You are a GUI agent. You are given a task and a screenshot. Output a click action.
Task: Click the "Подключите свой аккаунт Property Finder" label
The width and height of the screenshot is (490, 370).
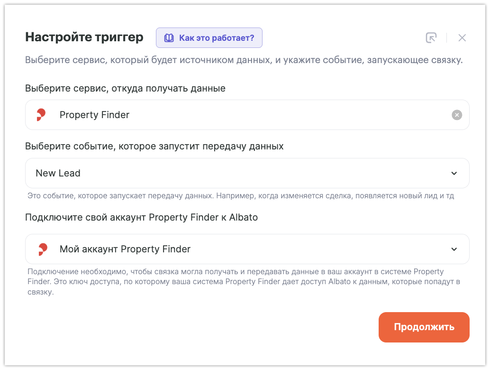tap(141, 217)
